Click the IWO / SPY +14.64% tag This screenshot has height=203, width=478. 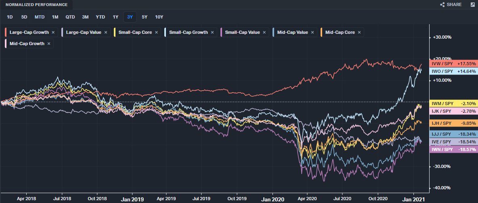click(x=454, y=71)
